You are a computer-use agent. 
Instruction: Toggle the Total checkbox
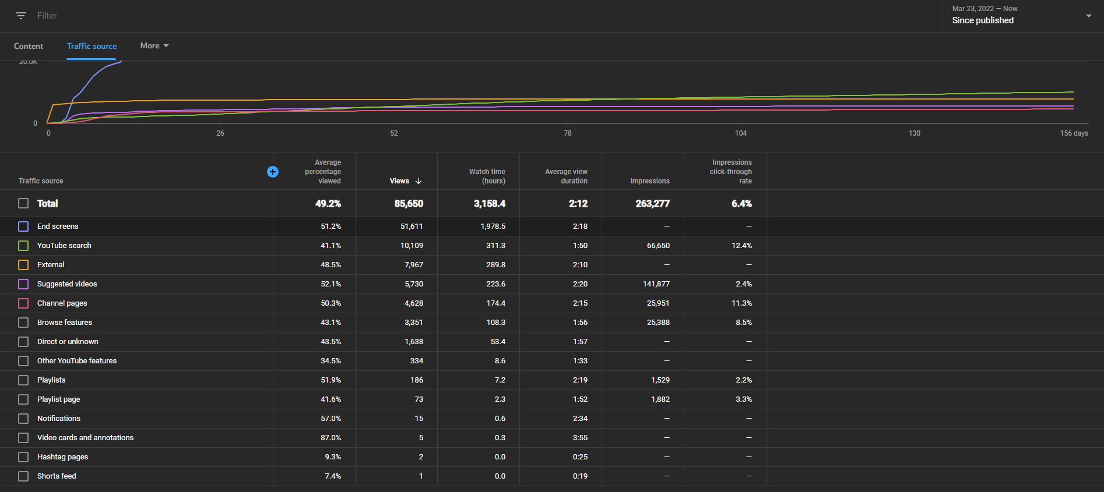23,203
